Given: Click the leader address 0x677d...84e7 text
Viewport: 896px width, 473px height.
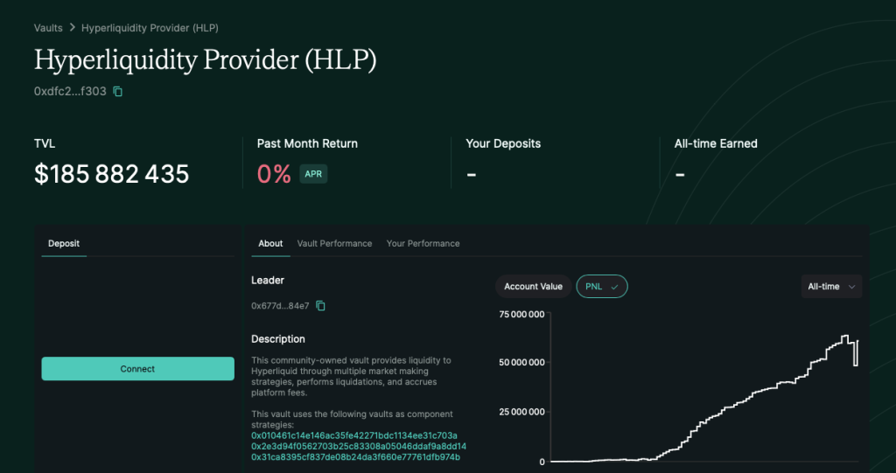Looking at the screenshot, I should click(x=280, y=306).
